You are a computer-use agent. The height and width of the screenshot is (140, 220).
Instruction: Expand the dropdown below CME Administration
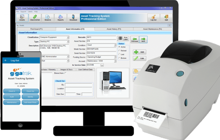click(x=68, y=61)
